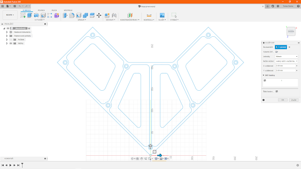Open the Vytvořit dropdown menu
The height and width of the screenshot is (169, 301).
(39, 20)
